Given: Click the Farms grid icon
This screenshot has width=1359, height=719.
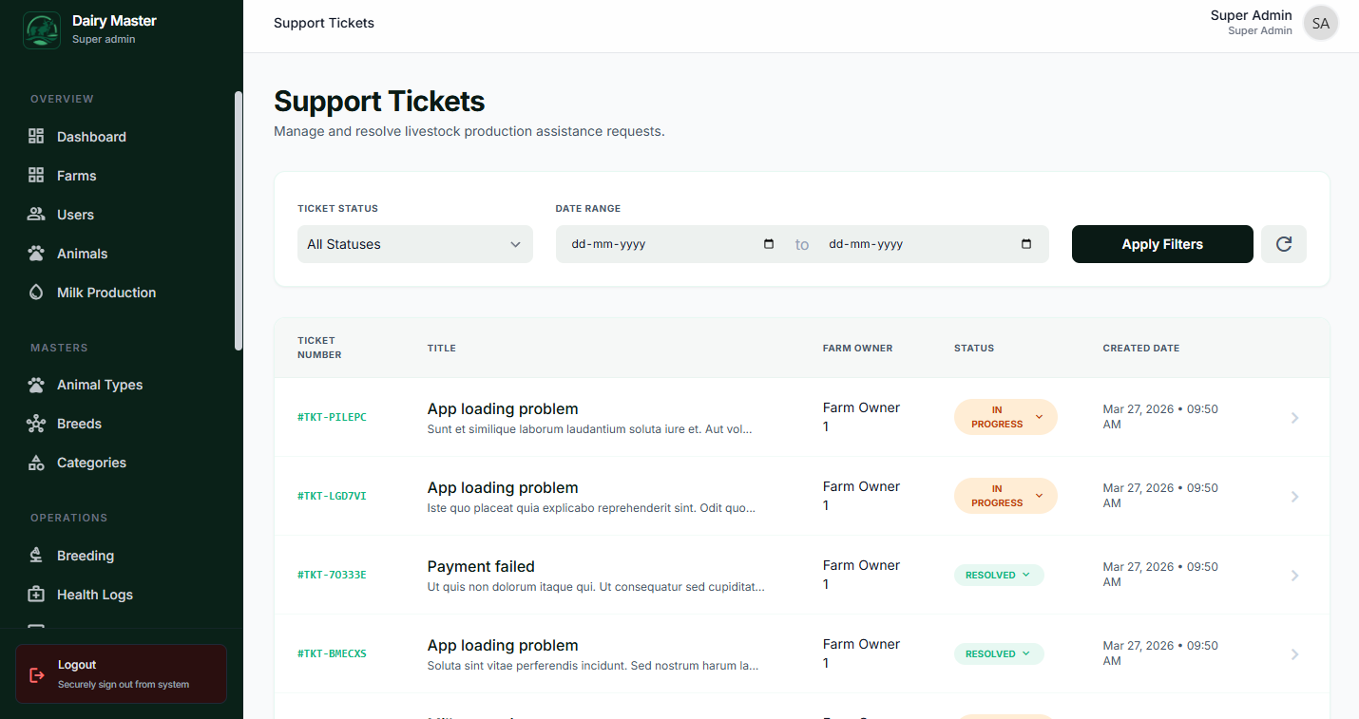Looking at the screenshot, I should click(x=35, y=175).
